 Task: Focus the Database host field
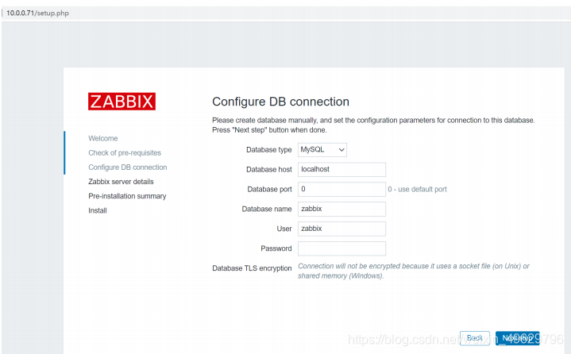[x=341, y=169]
